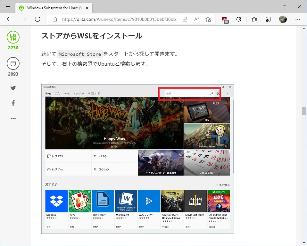View site information lock icon
The image size is (307, 246).
click(x=55, y=19)
